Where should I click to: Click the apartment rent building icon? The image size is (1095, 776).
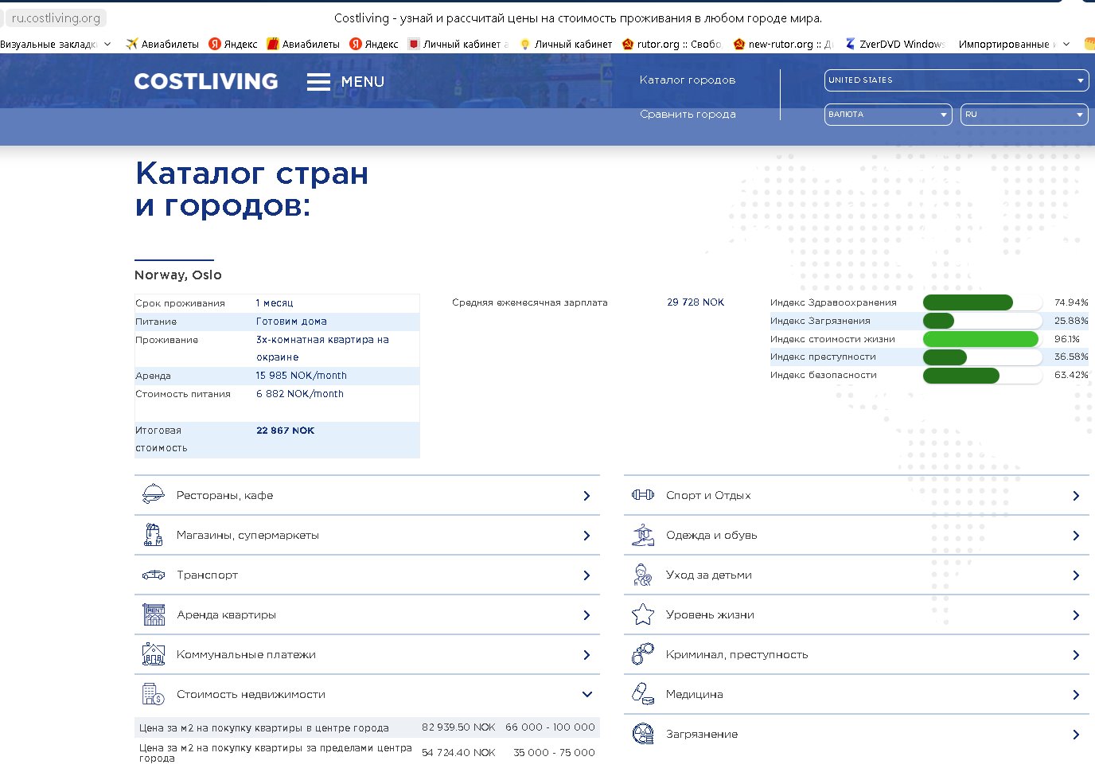pos(154,614)
